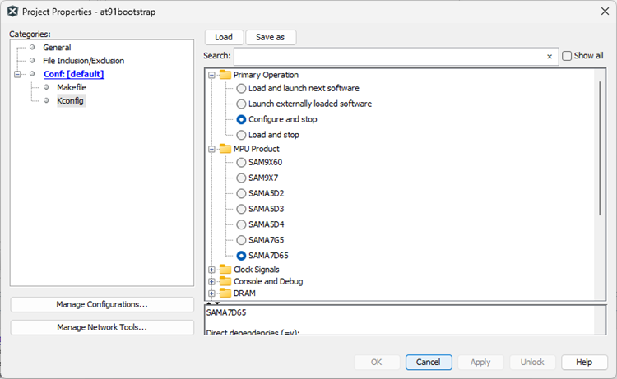Open the Makefile category
This screenshot has height=379, width=617.
point(72,87)
